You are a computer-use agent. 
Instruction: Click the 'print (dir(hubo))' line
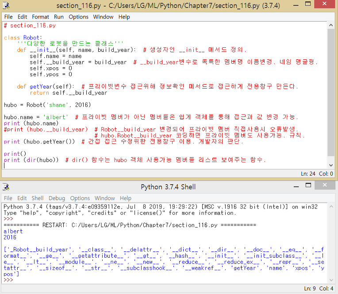(x=31, y=160)
